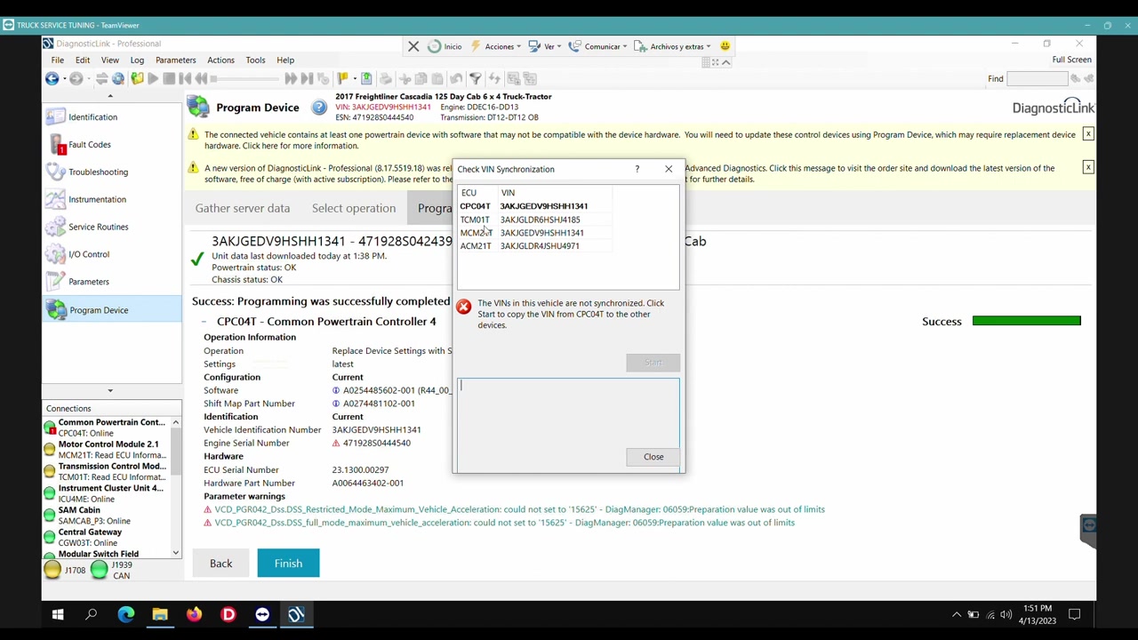Click the blue help icon beside Program Device
This screenshot has width=1138, height=640.
pos(319,108)
